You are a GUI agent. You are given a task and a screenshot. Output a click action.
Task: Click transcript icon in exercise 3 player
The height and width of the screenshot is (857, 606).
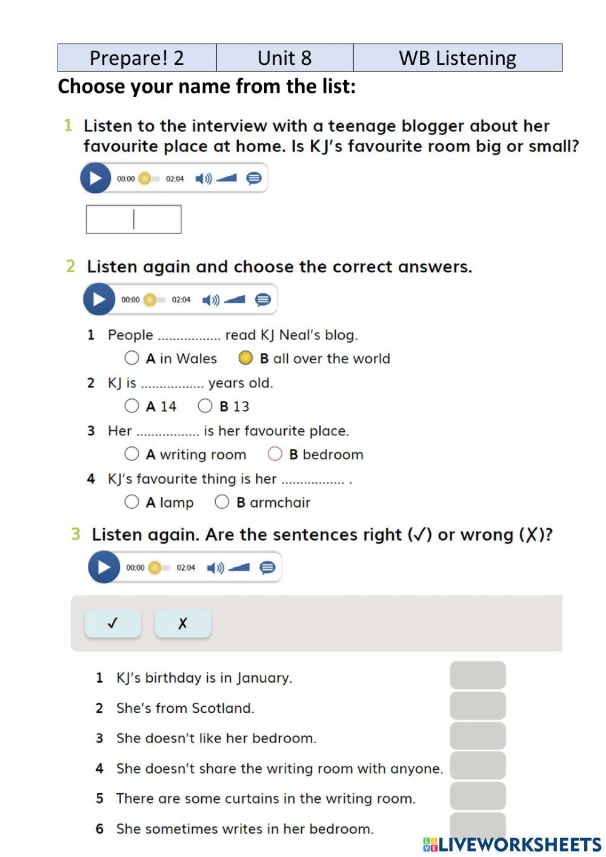click(267, 568)
